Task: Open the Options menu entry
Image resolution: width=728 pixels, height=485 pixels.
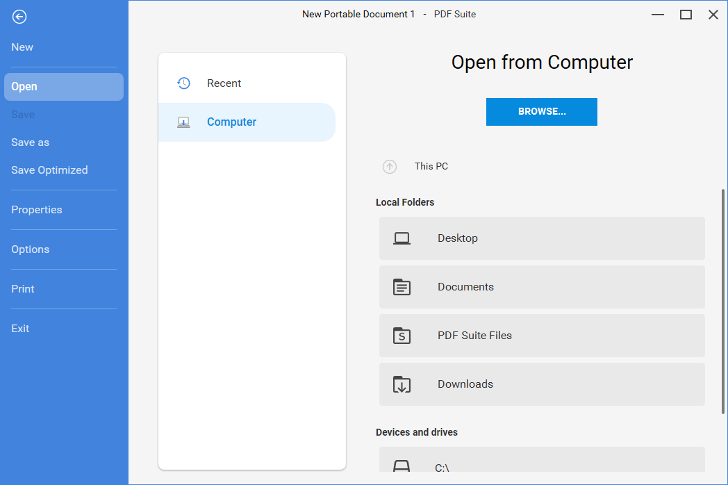Action: click(x=30, y=249)
